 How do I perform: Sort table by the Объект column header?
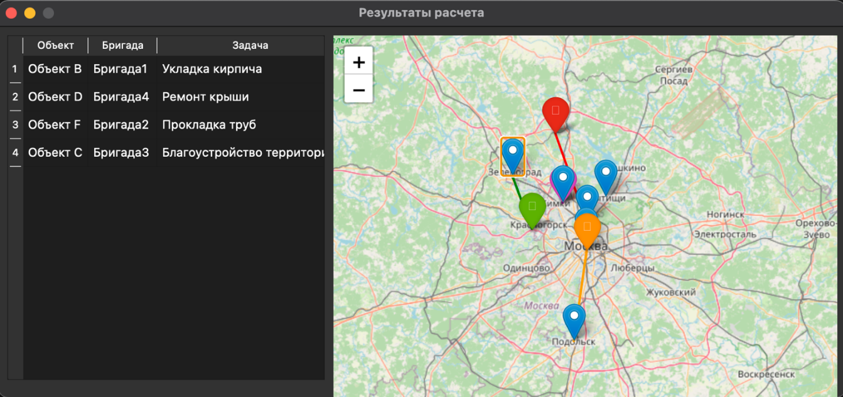coord(55,45)
